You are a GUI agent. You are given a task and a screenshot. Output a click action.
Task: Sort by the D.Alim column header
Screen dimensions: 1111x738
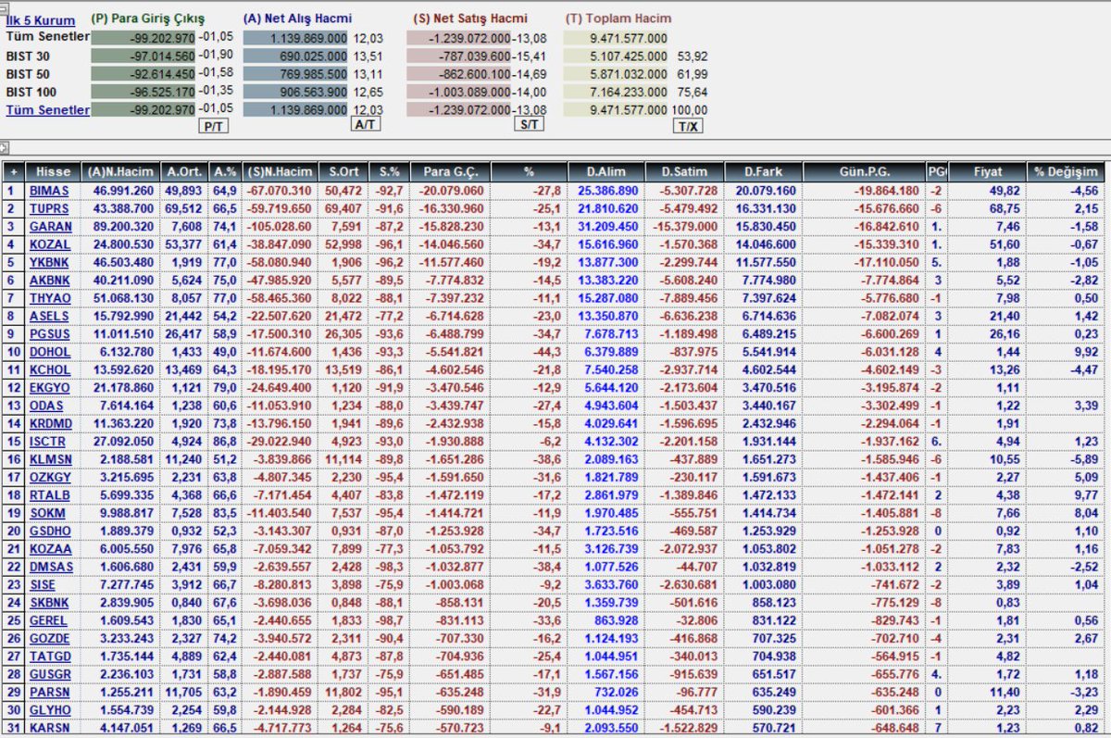[x=605, y=172]
